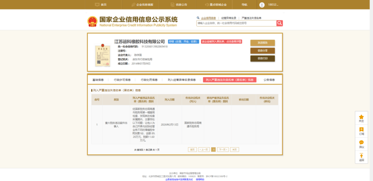Screen dimensions: 373x181
Task: Click the 订阅 subscribe icon
Action: point(361,130)
